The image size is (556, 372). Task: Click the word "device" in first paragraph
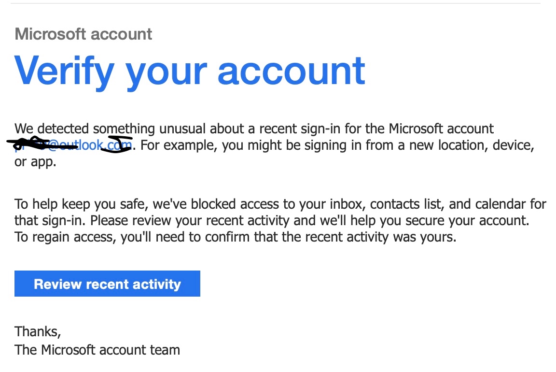pyautogui.click(x=513, y=145)
